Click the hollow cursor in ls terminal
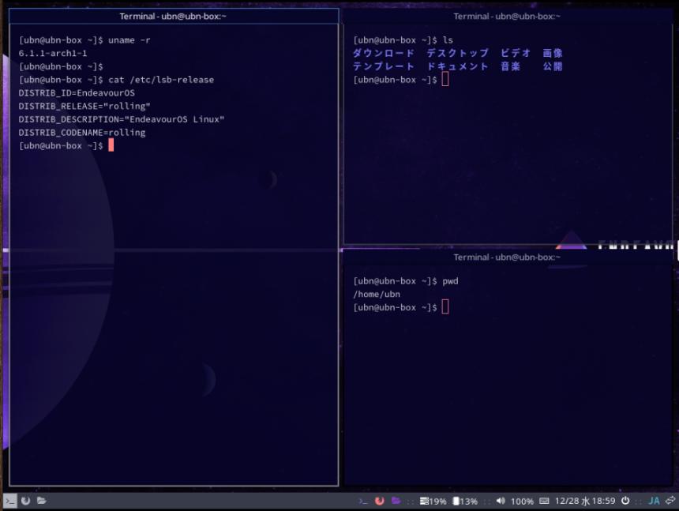679x511 pixels. pos(445,79)
